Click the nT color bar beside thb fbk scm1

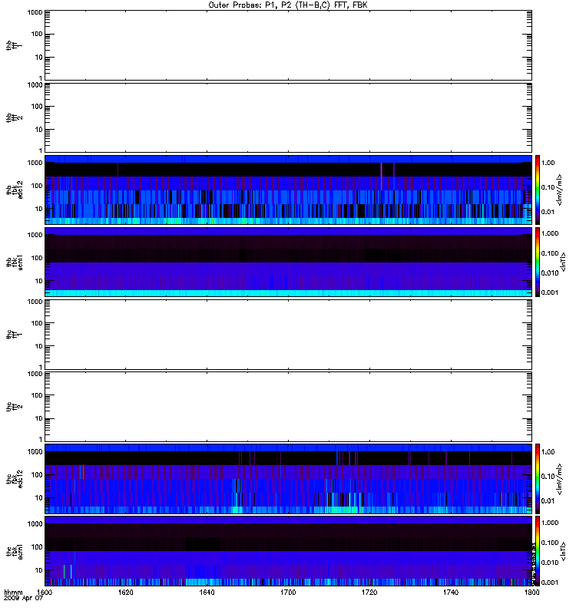[x=538, y=262]
